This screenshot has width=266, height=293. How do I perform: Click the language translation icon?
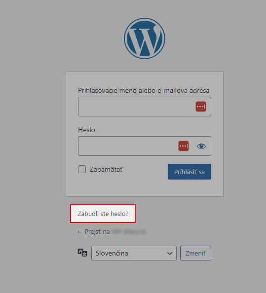(x=82, y=253)
